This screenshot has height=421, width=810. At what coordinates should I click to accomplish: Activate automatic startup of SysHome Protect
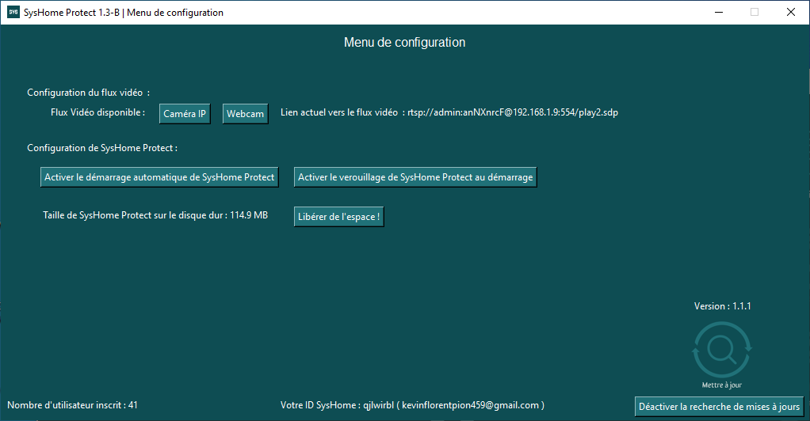pos(159,177)
